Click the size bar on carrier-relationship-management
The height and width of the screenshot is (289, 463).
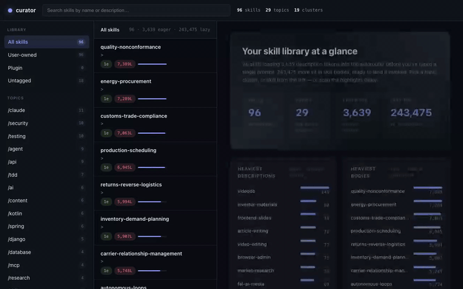point(152,271)
